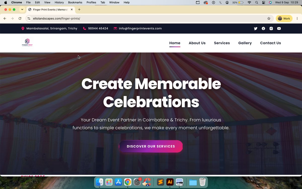Navigate to the Gallery page
The image size is (302, 189).
pyautogui.click(x=245, y=43)
